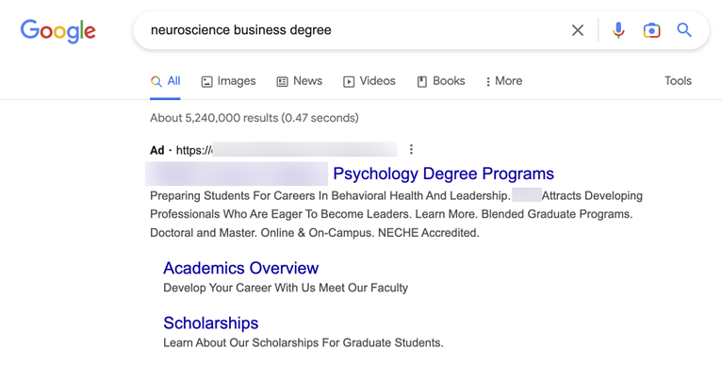Clear the search query with X icon

(x=578, y=30)
